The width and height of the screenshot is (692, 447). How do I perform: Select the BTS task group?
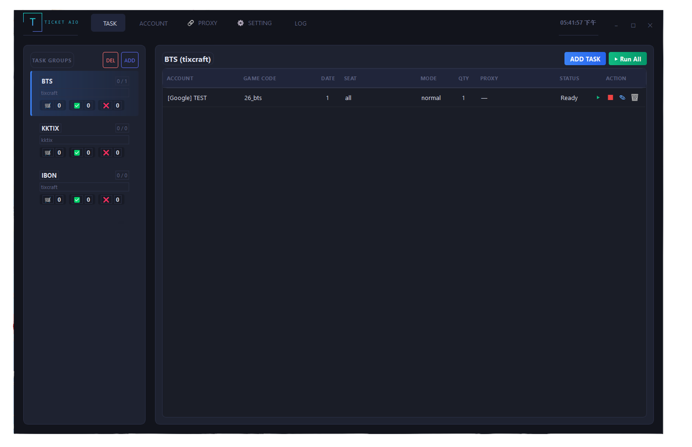(84, 93)
